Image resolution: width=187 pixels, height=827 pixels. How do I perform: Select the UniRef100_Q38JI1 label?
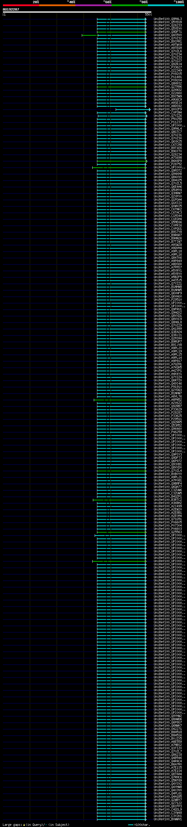coord(168,335)
